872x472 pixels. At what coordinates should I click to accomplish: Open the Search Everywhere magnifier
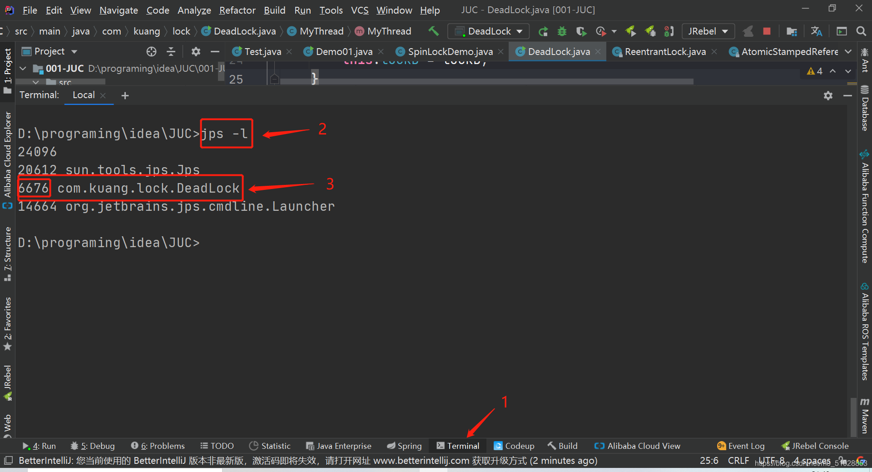(x=861, y=31)
